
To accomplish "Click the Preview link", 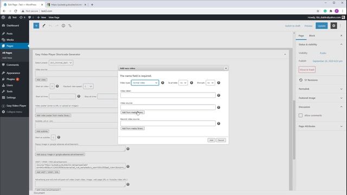I will coord(309,26).
